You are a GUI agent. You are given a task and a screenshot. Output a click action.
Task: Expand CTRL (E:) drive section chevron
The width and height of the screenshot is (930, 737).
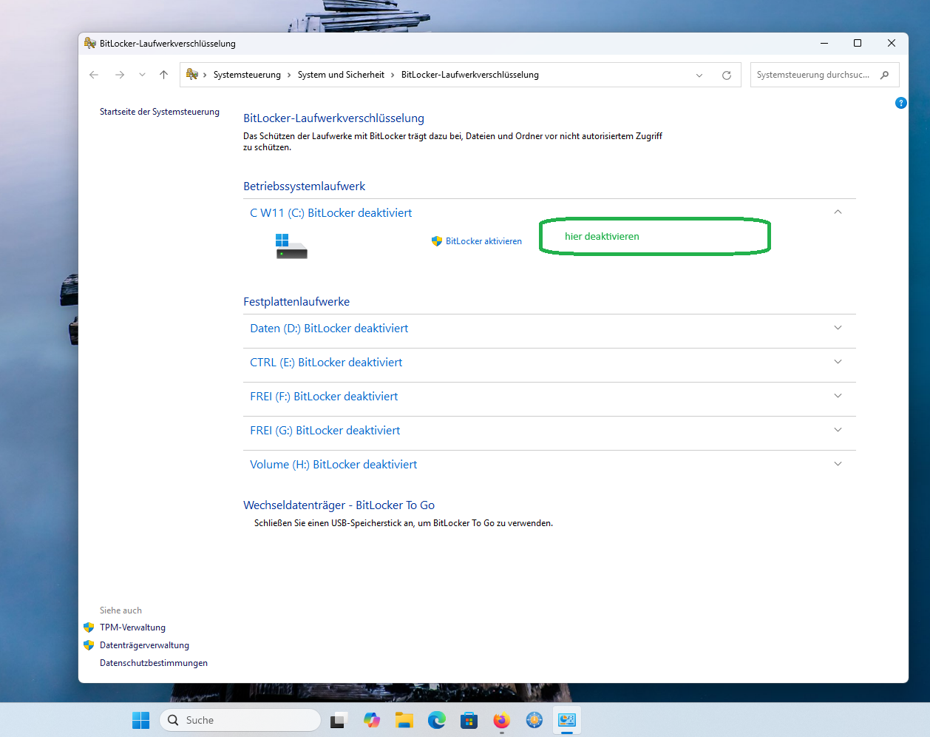pyautogui.click(x=838, y=362)
